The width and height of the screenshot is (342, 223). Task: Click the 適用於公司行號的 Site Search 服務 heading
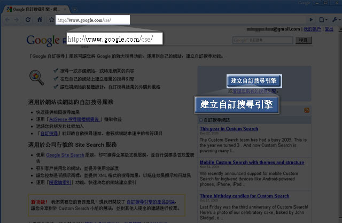(72, 145)
